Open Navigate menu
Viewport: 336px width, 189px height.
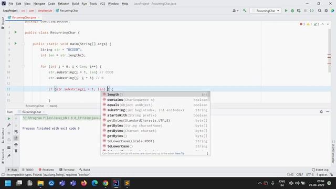39,4
